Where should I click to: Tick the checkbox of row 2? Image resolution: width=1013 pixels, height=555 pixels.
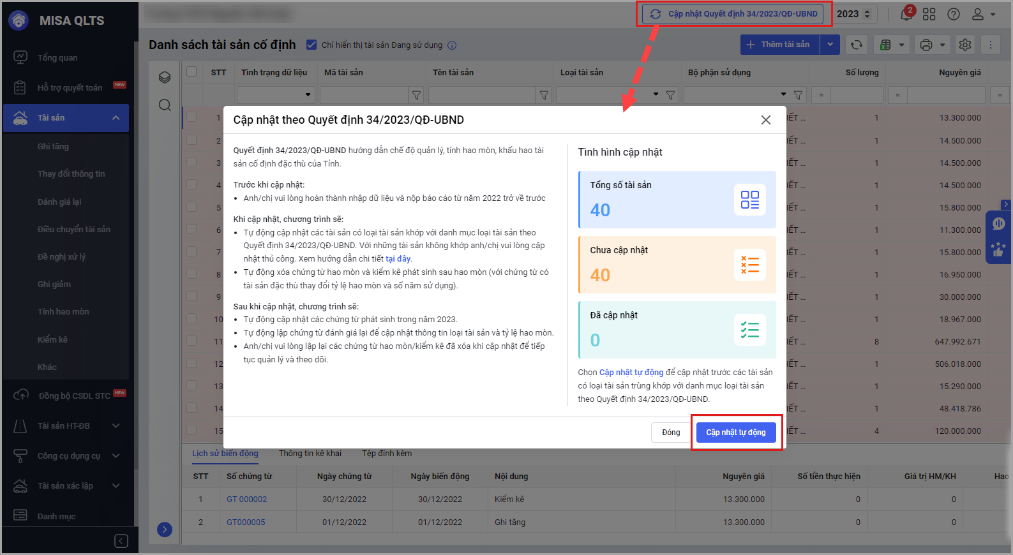pos(191,140)
